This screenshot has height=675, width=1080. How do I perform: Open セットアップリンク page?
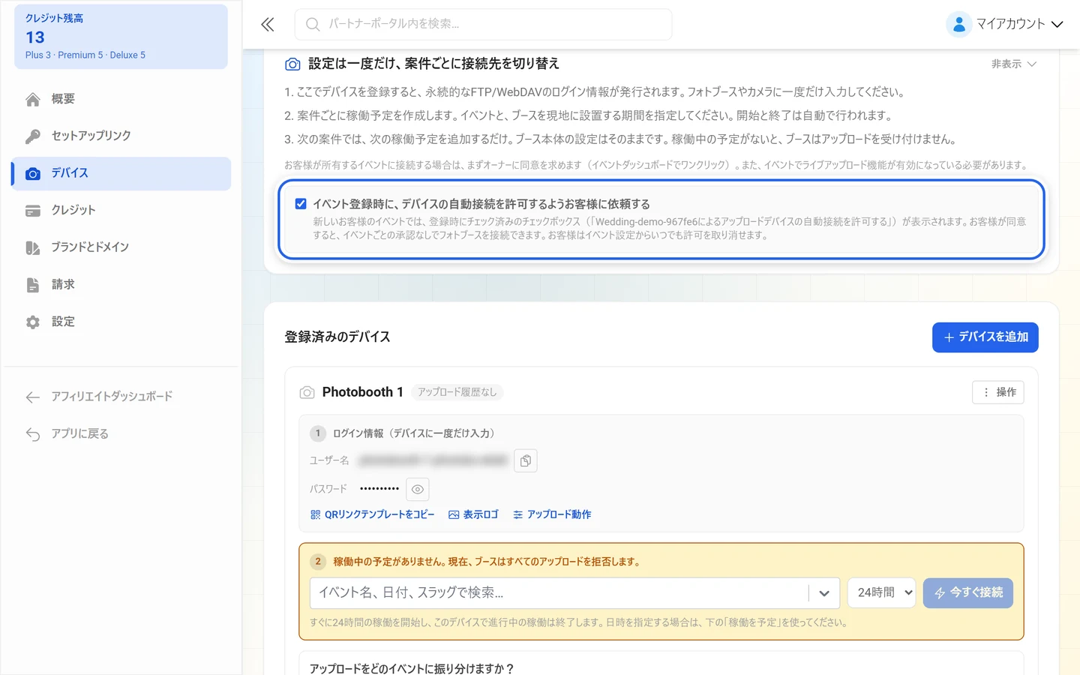pyautogui.click(x=121, y=136)
